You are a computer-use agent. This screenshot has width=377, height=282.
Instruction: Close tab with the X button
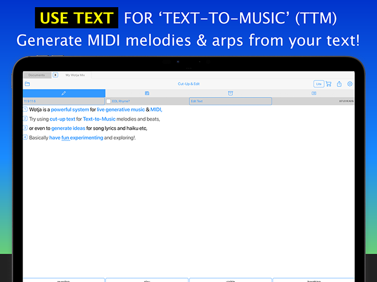pyautogui.click(x=55, y=75)
